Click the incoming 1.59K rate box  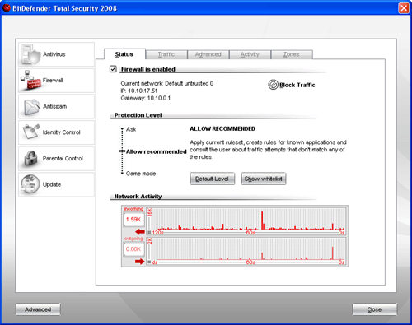click(x=133, y=220)
